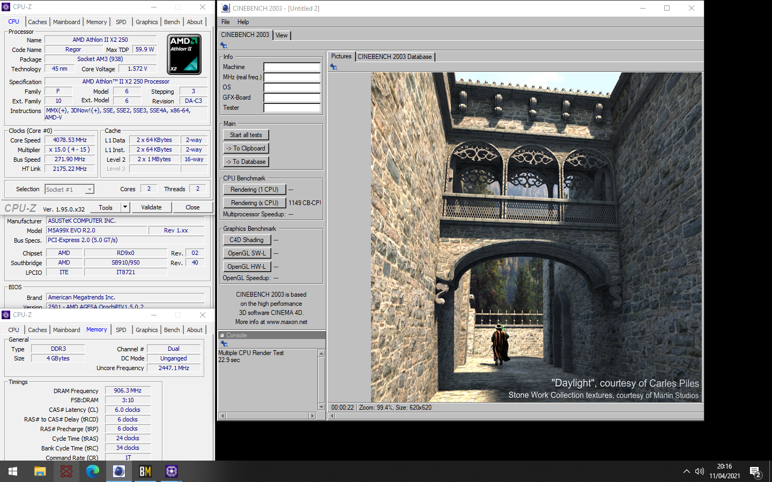Image resolution: width=772 pixels, height=482 pixels.
Task: Open the CINEBENCH 2003 Database tab
Action: click(x=395, y=57)
